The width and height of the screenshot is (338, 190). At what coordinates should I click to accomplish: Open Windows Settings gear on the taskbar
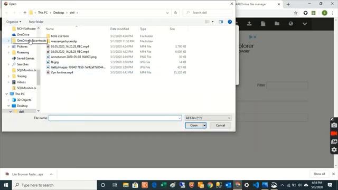point(247,185)
